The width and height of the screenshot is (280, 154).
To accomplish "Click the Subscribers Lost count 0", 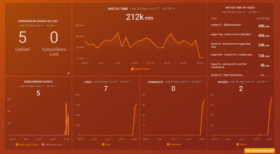I will (54, 37).
